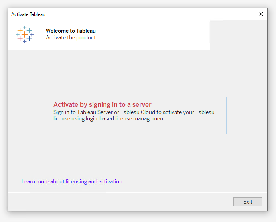Viewport: 276px width, 222px height.
Task: Click the teal cross atop the Tableau logo
Action: click(x=25, y=28)
